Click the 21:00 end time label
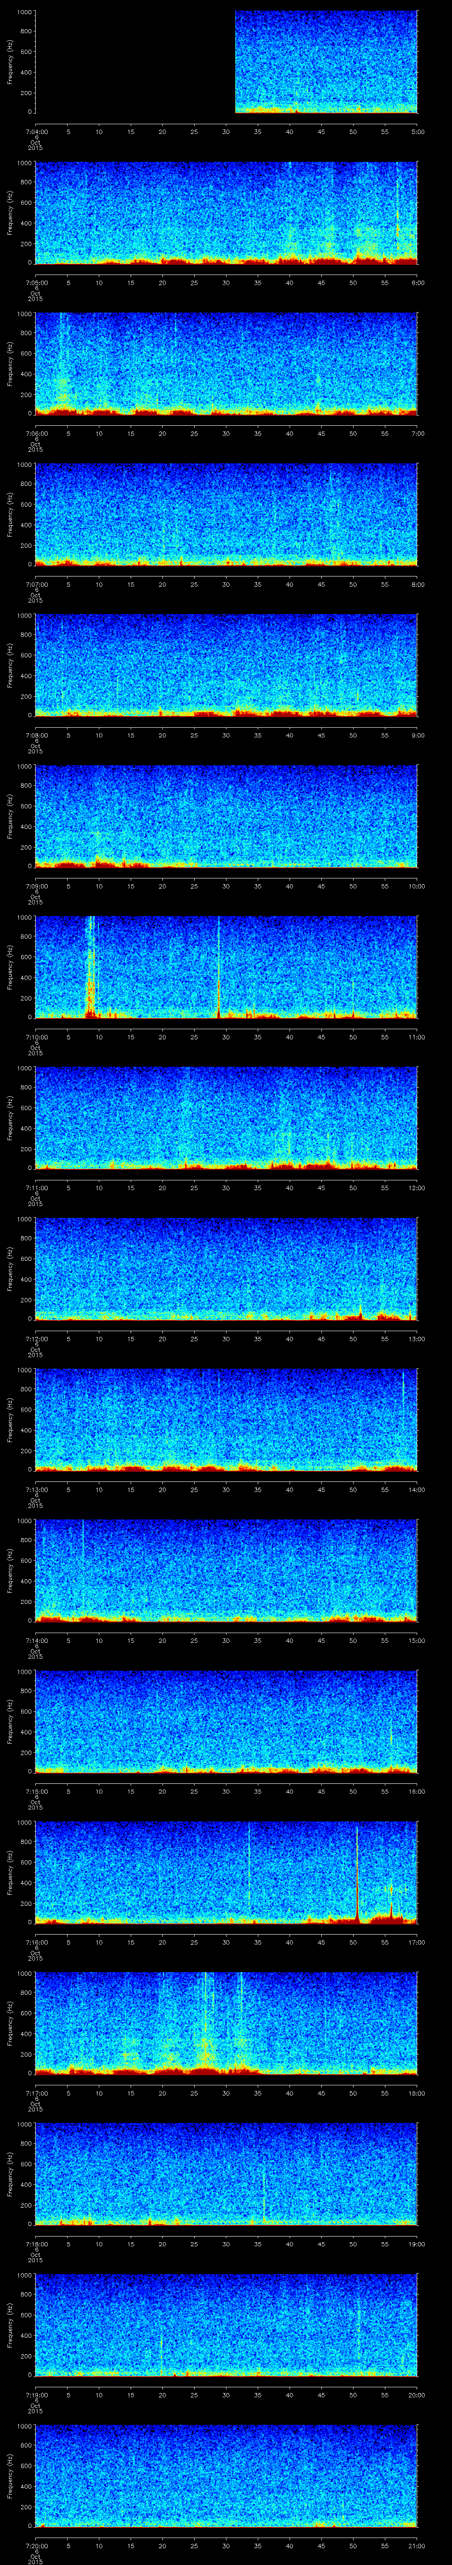452x2565 pixels. click(x=417, y=2545)
